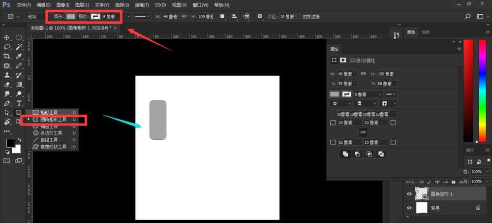Click the search magnifier icon in options bar

click(x=467, y=16)
